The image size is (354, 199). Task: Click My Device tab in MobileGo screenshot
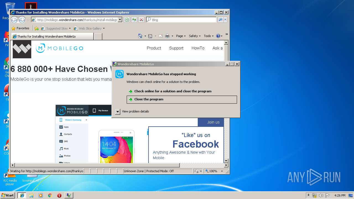click(101, 111)
